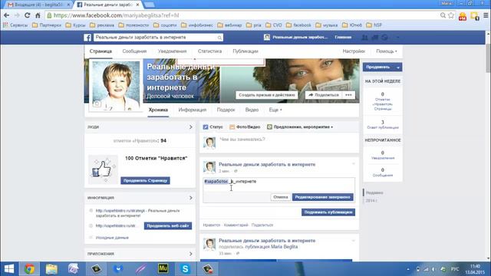This screenshot has height=276, width=491.
Task: Click the Windows Start button
Action: pyautogui.click(x=8, y=269)
